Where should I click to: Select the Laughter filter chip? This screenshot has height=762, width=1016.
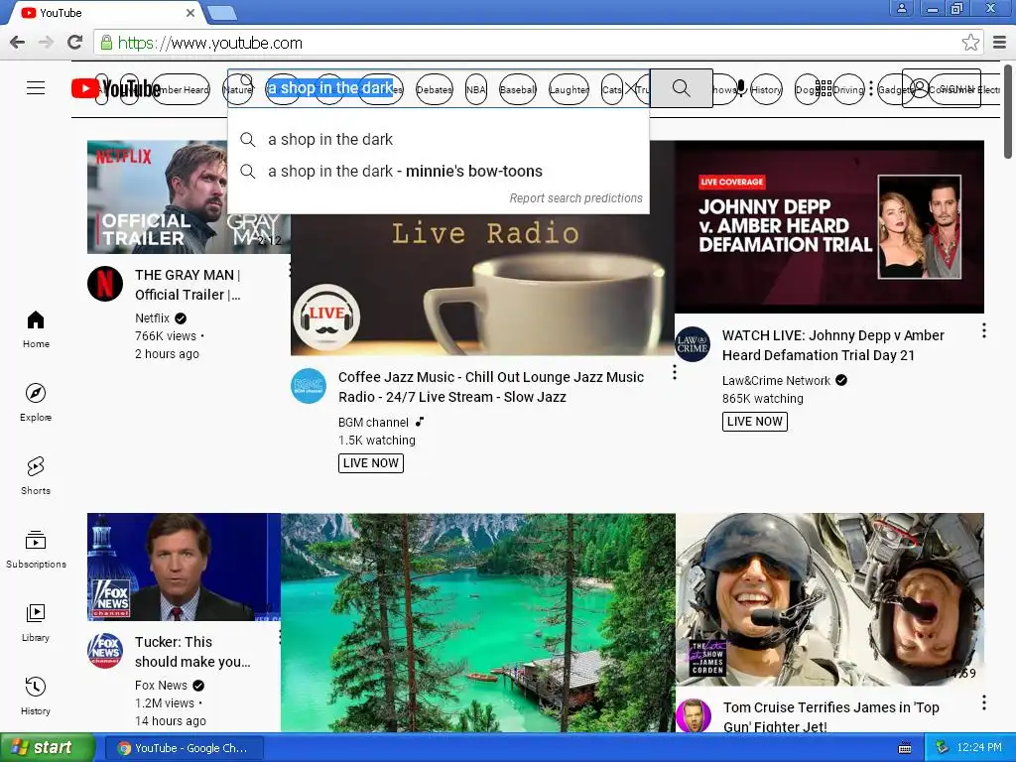[x=569, y=90]
